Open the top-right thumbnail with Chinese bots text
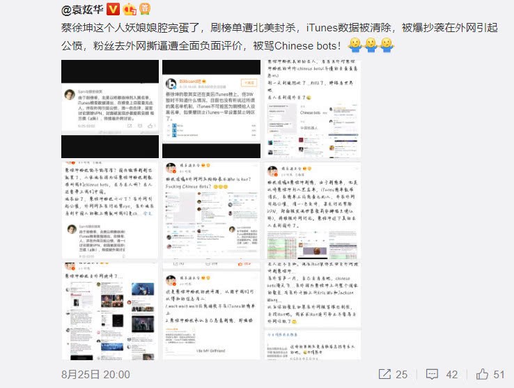Image resolution: width=514 pixels, height=388 pixels. click(303, 108)
